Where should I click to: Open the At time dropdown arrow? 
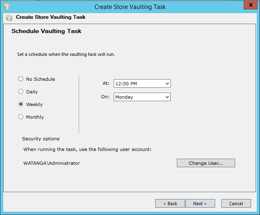[x=167, y=84]
